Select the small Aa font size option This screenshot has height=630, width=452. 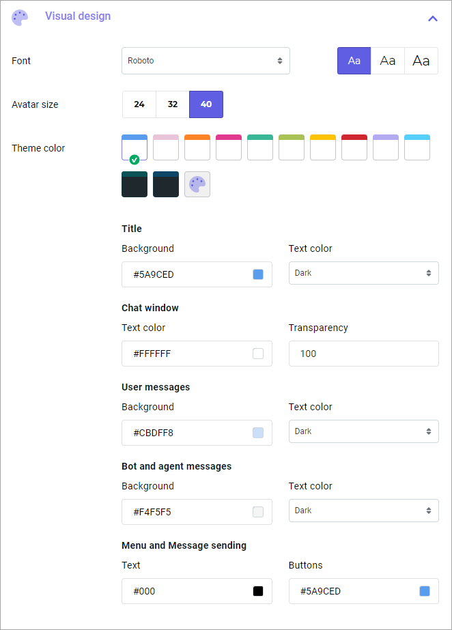pyautogui.click(x=354, y=61)
